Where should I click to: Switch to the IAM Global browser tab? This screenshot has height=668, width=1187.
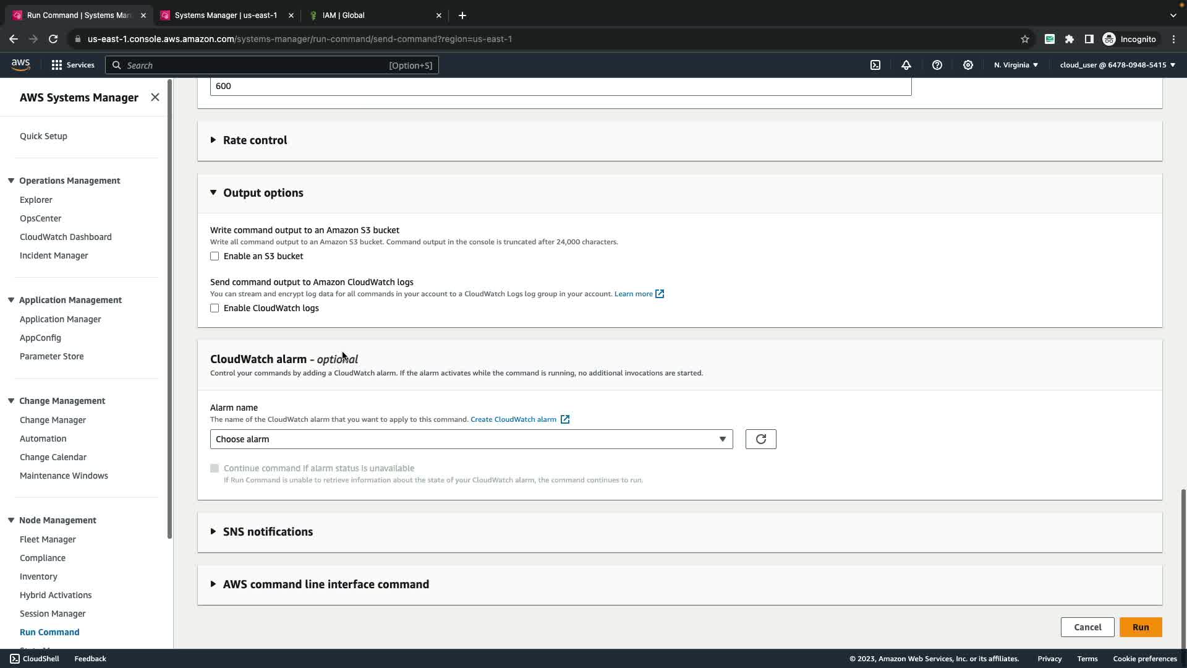coord(344,15)
